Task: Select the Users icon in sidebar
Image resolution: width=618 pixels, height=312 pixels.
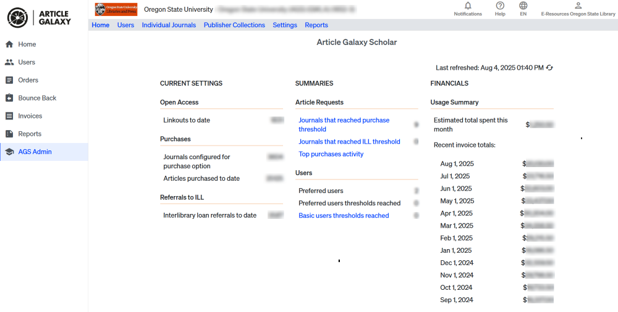Action: [x=9, y=62]
